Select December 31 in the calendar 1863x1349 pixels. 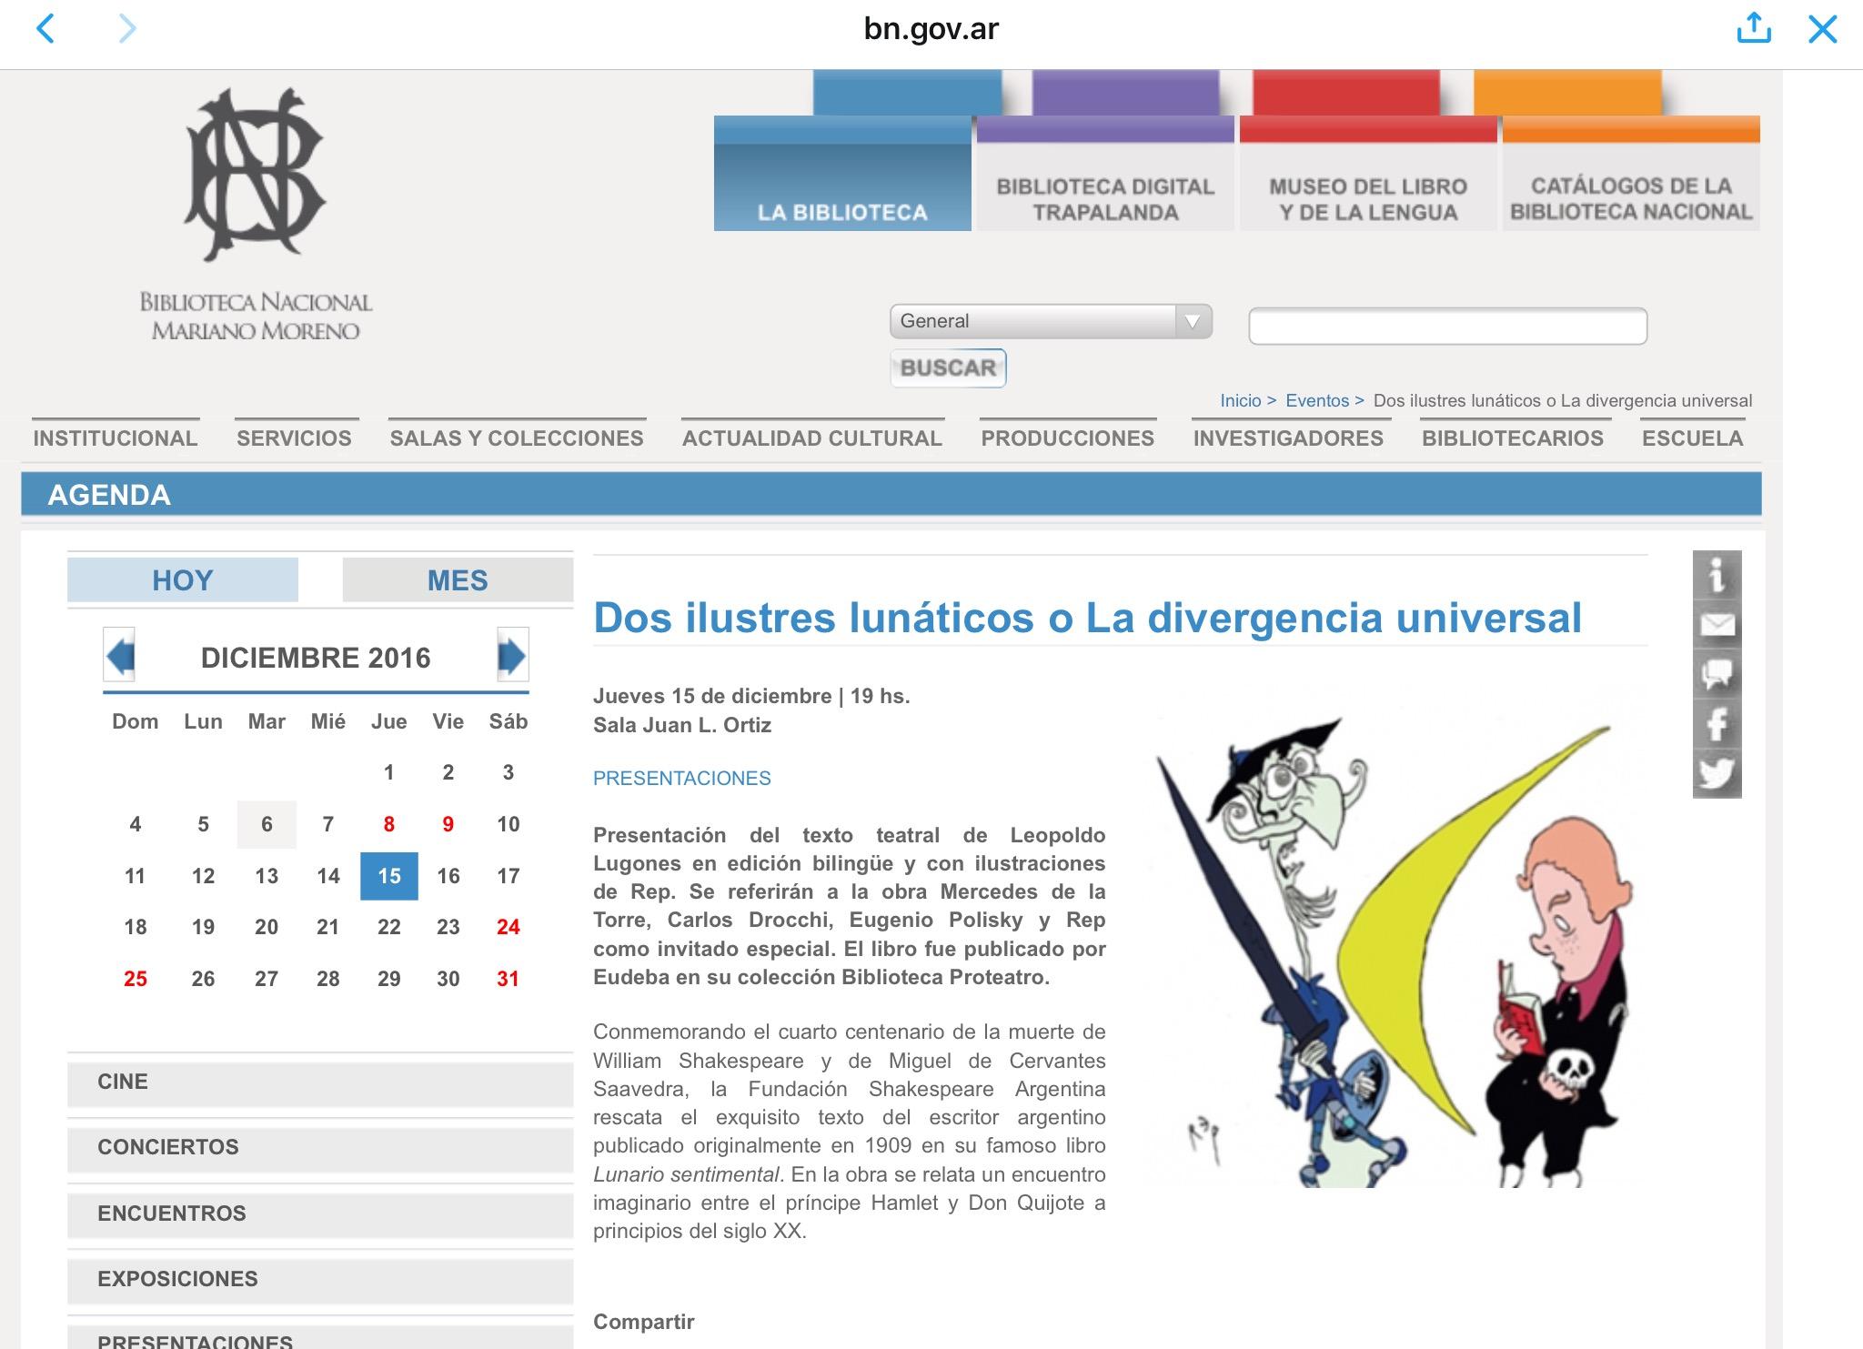point(509,979)
